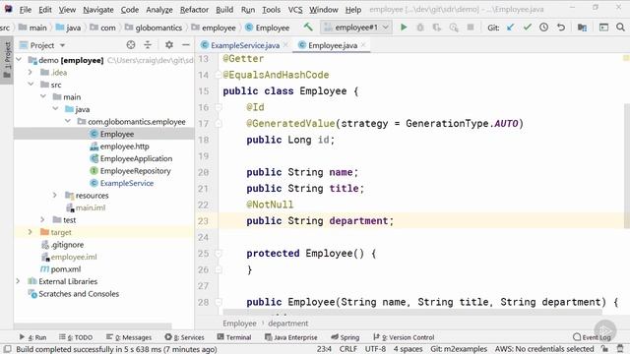This screenshot has height=354, width=630.
Task: Select pom.xml file in tree
Action: click(x=66, y=268)
